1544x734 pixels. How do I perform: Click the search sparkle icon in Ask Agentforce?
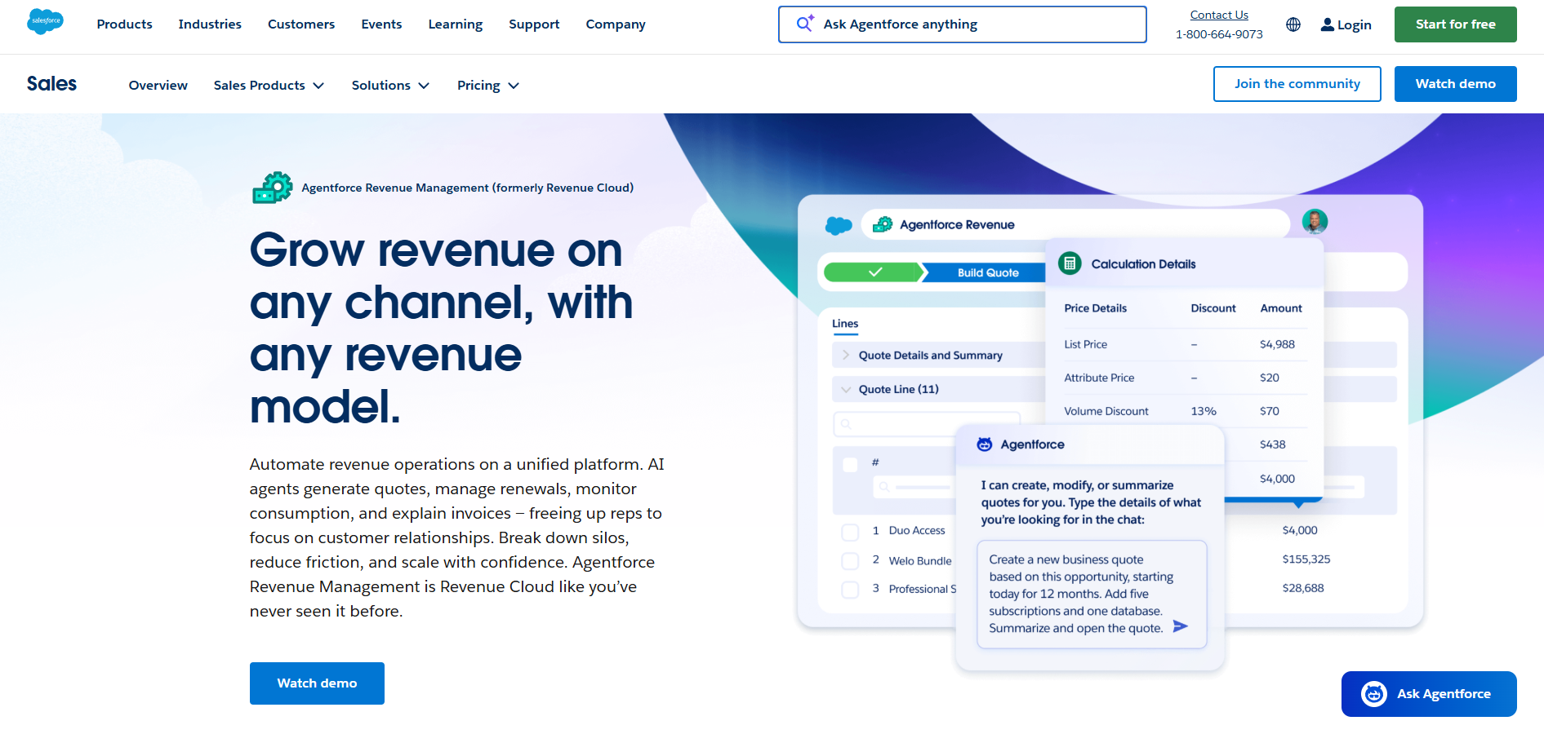click(x=805, y=24)
